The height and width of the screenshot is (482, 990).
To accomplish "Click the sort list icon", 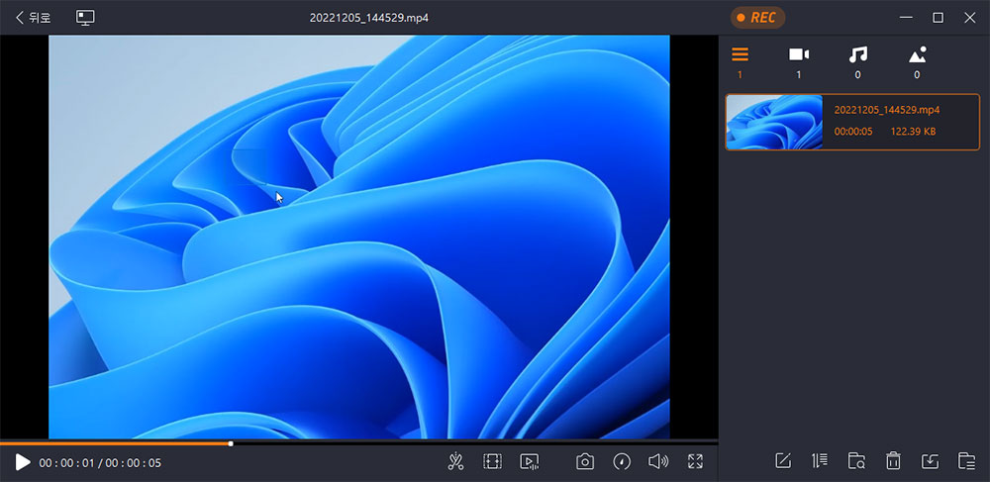I will [820, 461].
